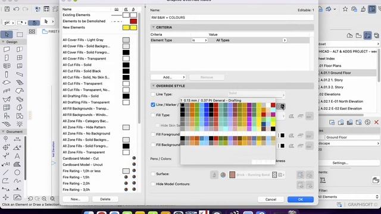Viewport: 381px width, 214px height.
Task: Select the Wall tool in Design toolbox
Action: click(x=7, y=49)
